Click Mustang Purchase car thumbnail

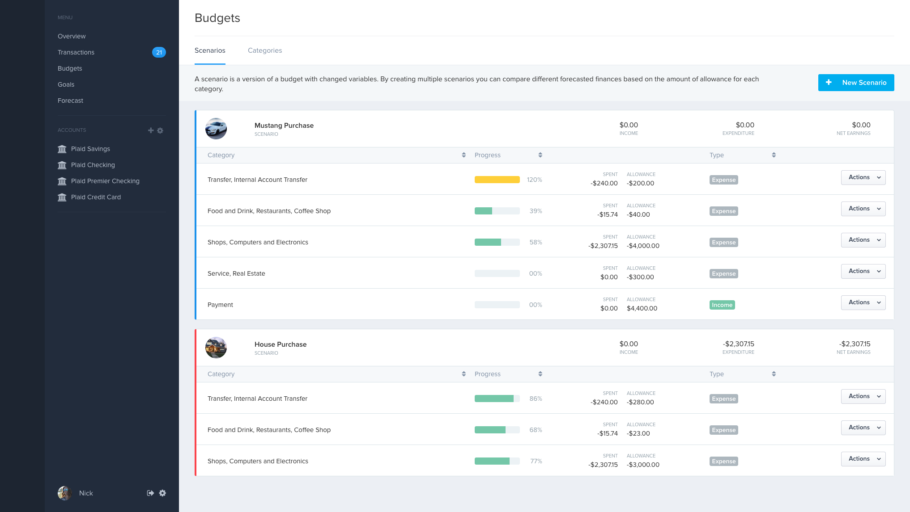point(216,129)
